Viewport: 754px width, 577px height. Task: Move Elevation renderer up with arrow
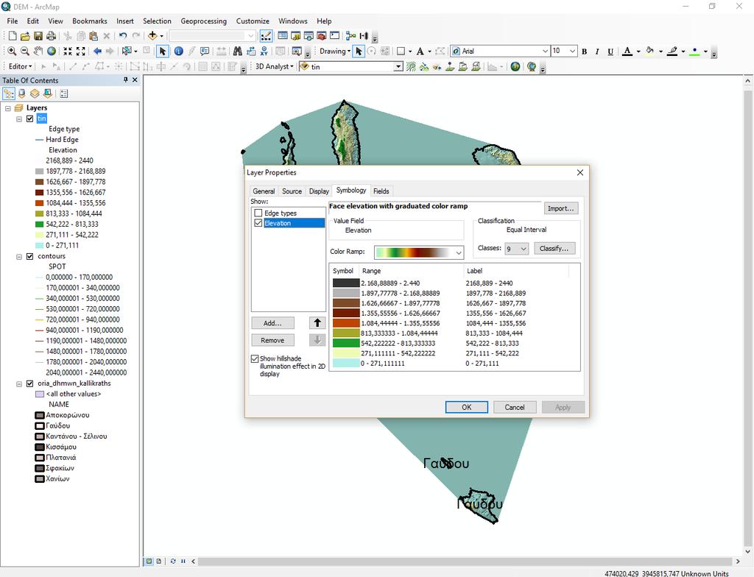coord(317,323)
